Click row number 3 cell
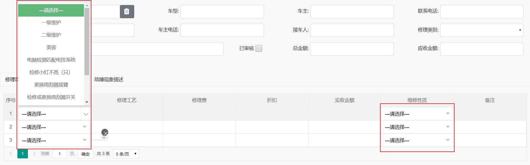The image size is (530, 165). pyautogui.click(x=11, y=140)
